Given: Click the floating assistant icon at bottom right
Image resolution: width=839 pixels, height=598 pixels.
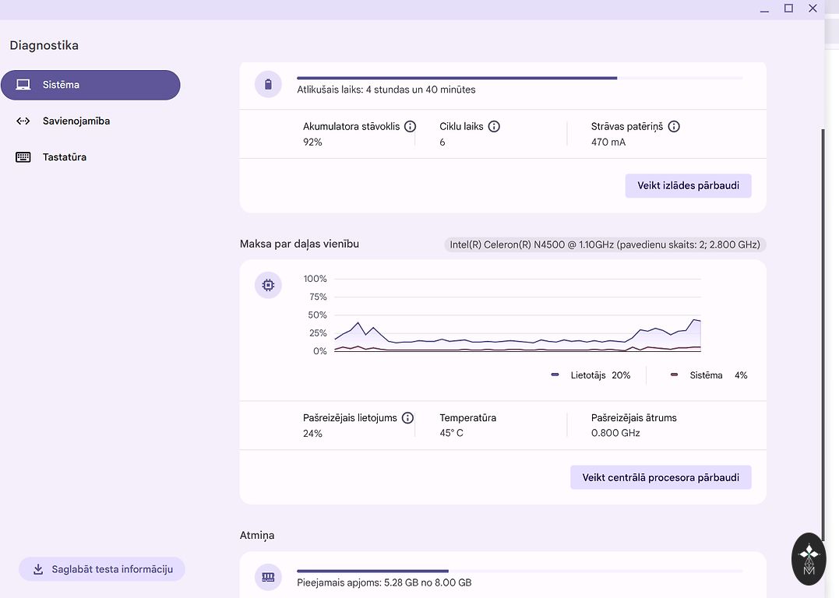Looking at the screenshot, I should click(809, 559).
